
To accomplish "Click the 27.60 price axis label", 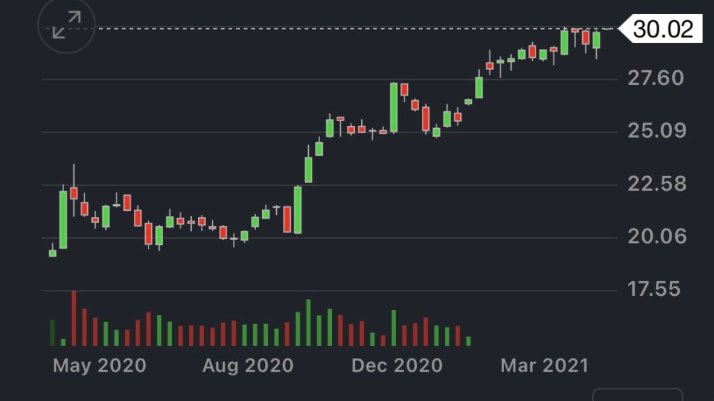I will 655,77.
